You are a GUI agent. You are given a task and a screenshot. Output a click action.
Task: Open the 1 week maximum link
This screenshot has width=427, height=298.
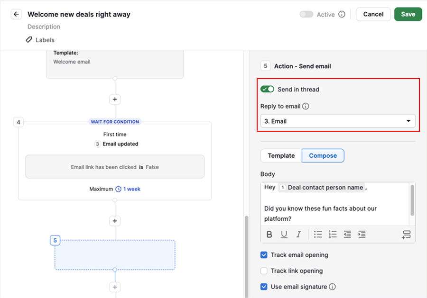pos(132,189)
